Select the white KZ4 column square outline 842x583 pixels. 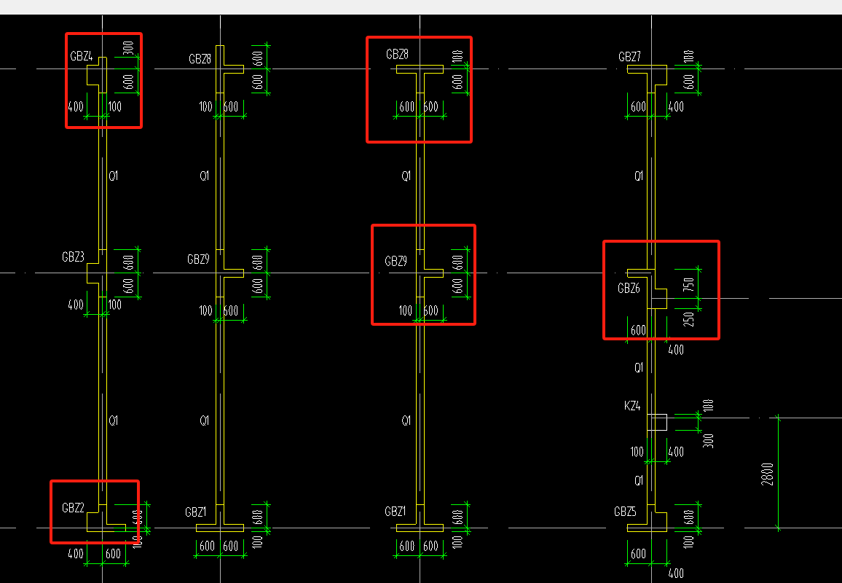pyautogui.click(x=657, y=423)
